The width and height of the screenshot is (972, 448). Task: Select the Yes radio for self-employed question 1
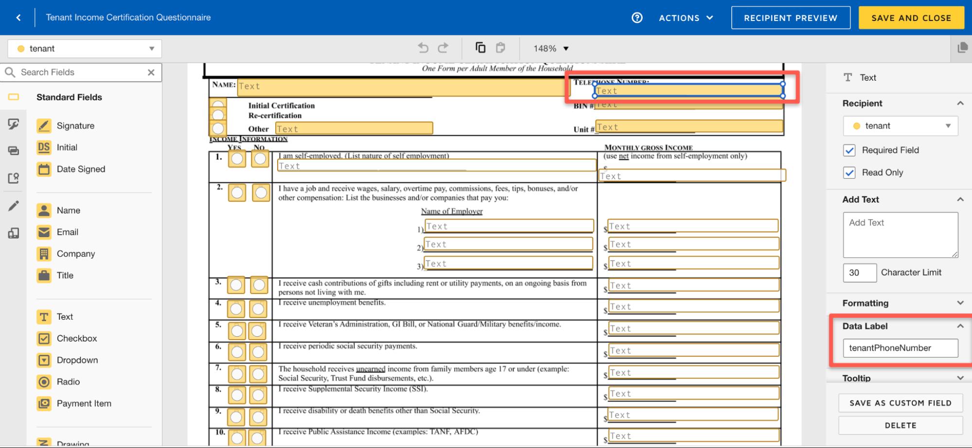click(x=237, y=158)
